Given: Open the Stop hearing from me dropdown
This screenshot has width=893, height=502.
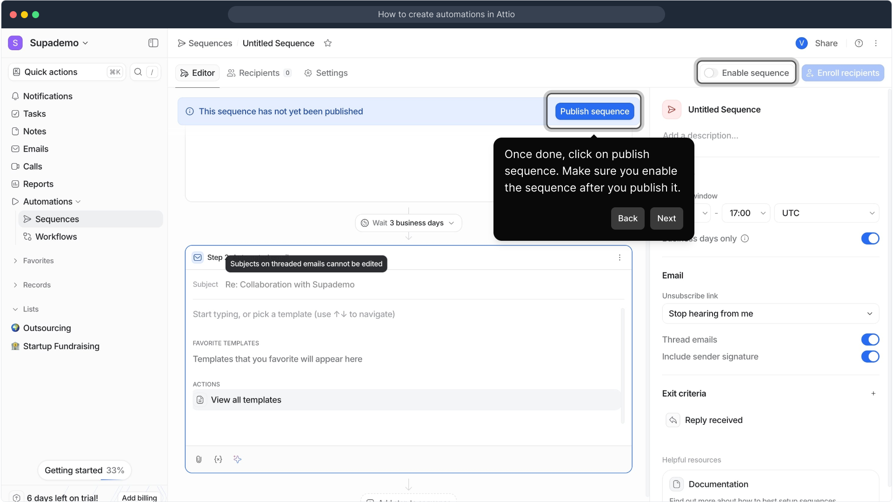Looking at the screenshot, I should pos(770,314).
